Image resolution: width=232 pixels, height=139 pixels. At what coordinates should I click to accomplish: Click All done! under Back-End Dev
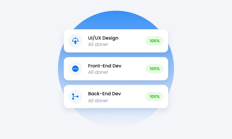pos(98,100)
